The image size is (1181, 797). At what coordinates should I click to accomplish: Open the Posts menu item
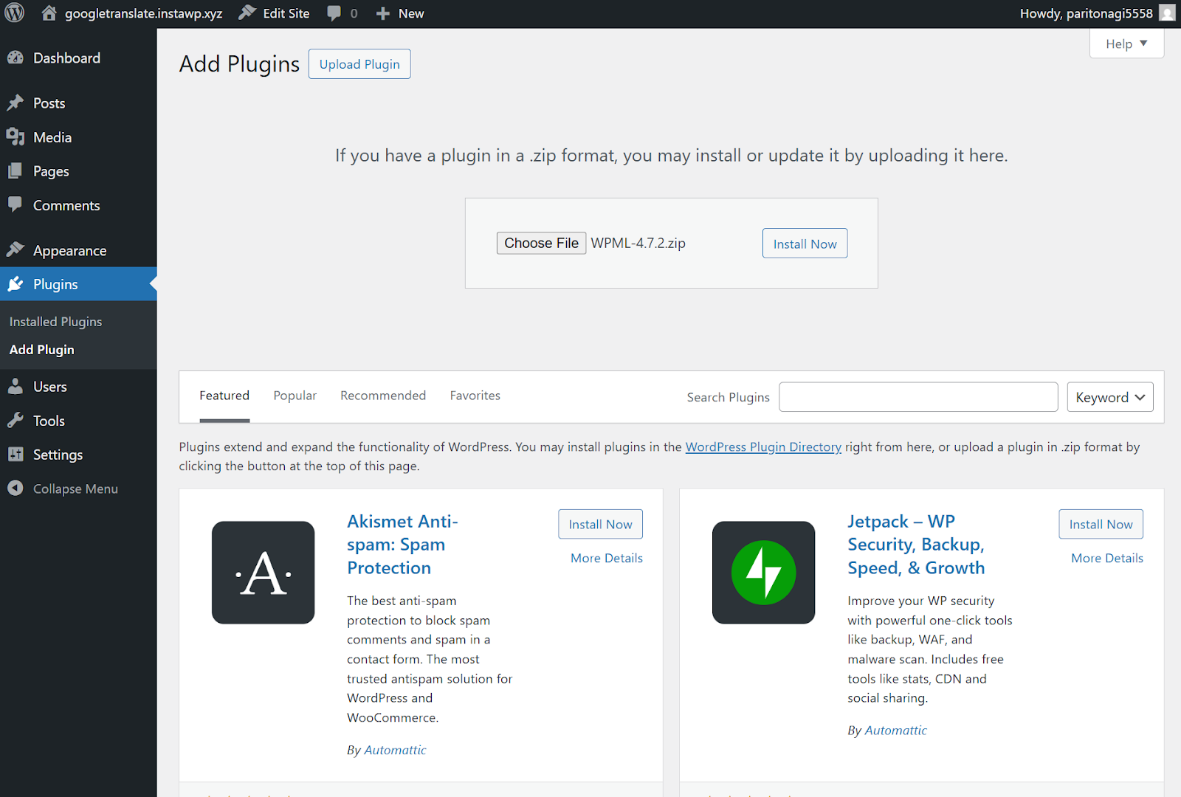[78, 103]
